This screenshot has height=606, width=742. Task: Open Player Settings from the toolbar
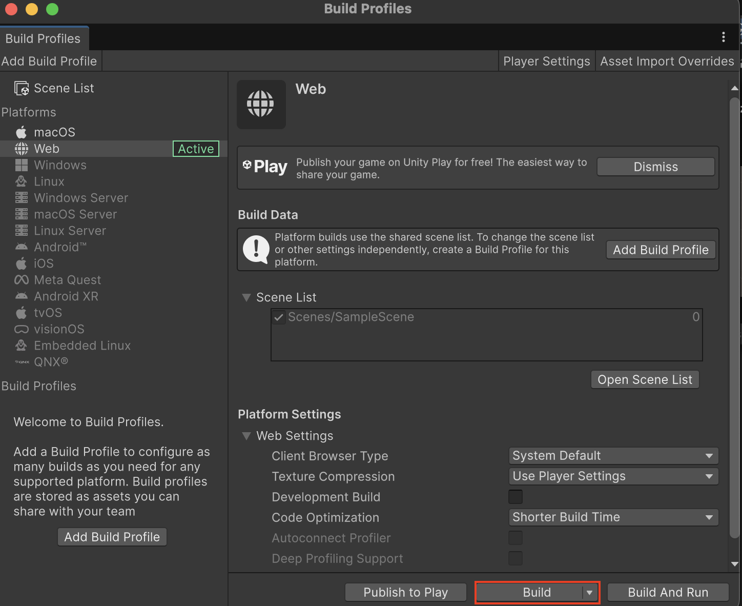546,61
